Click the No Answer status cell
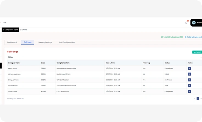The width and height of the screenshot is (202, 122). point(169,80)
